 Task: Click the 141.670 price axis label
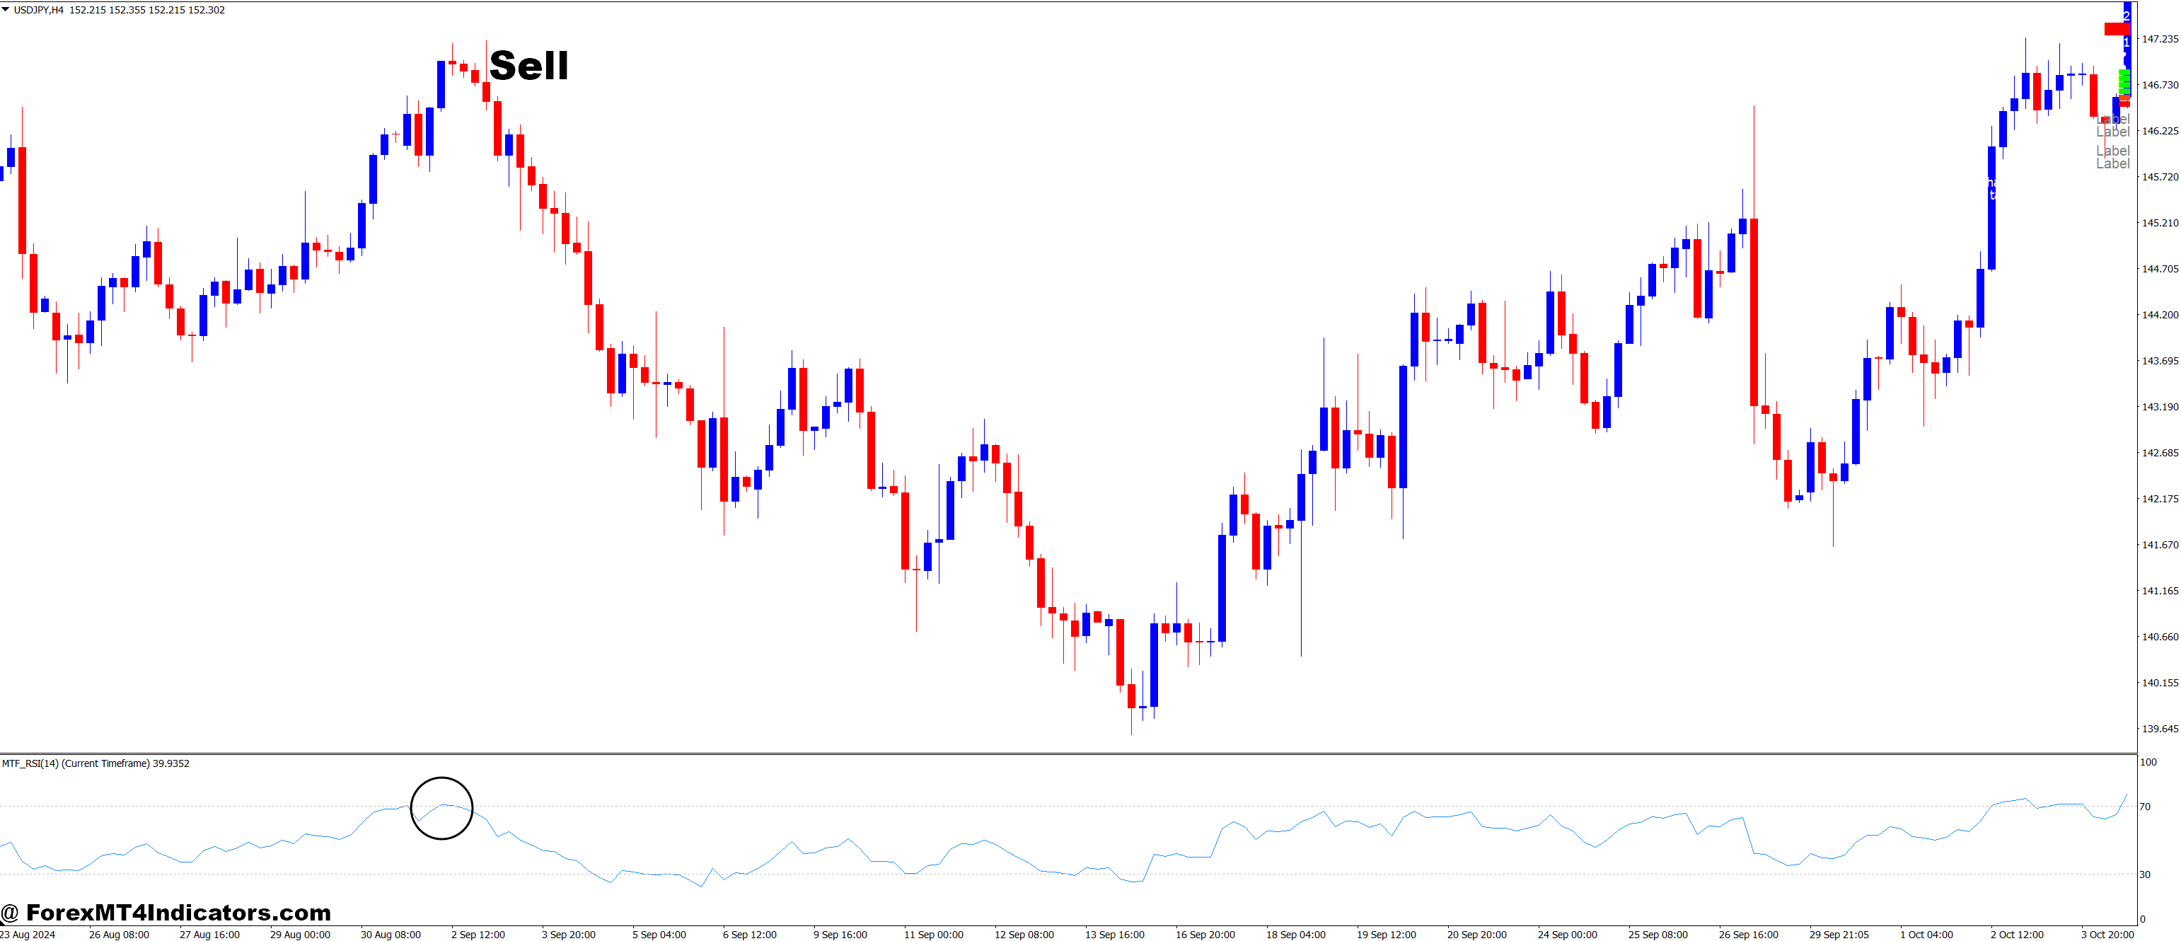coord(2160,545)
